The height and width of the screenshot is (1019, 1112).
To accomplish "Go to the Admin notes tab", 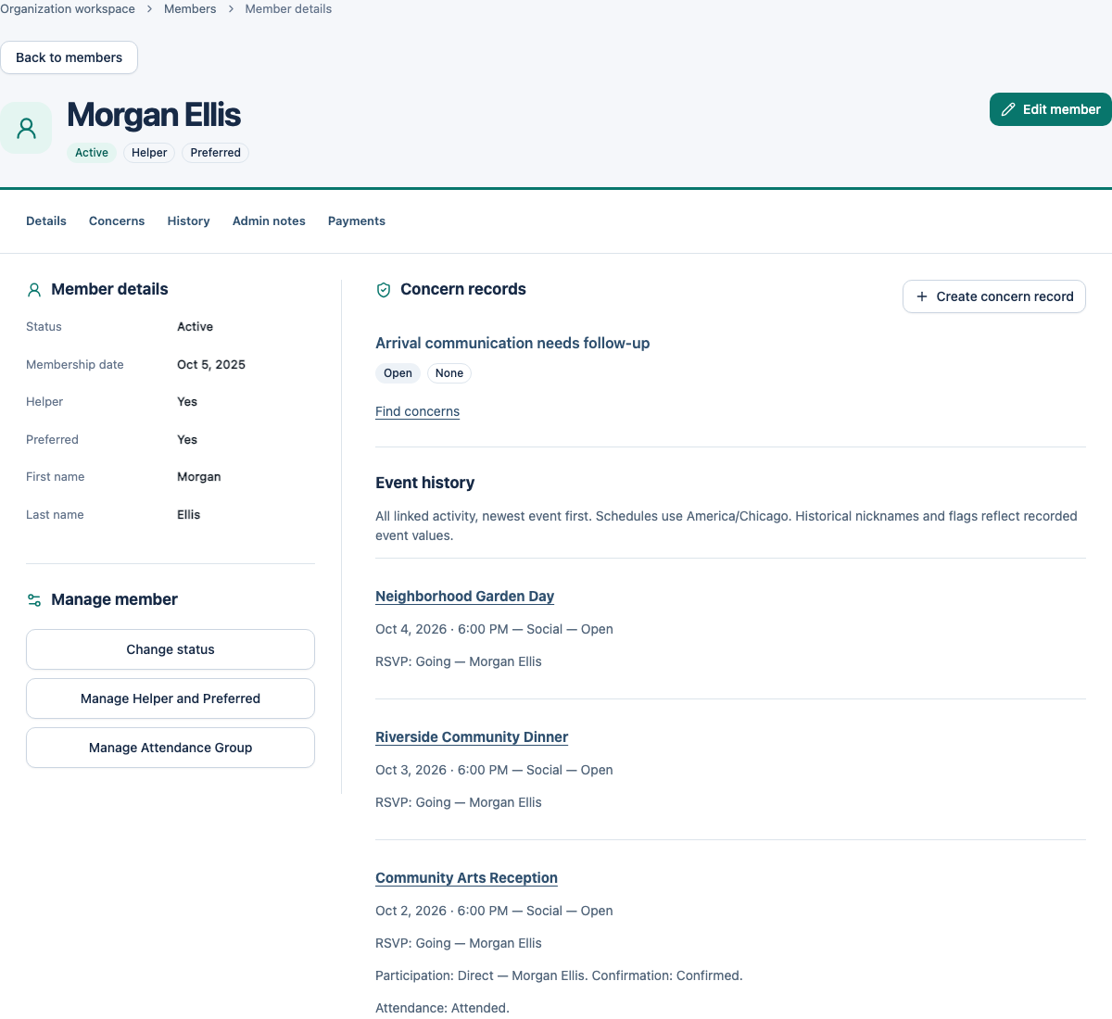I will tap(269, 221).
